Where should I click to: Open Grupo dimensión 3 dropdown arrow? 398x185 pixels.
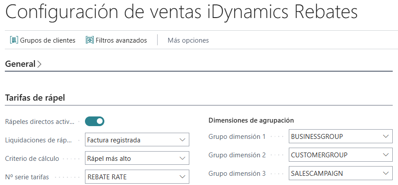click(x=386, y=173)
